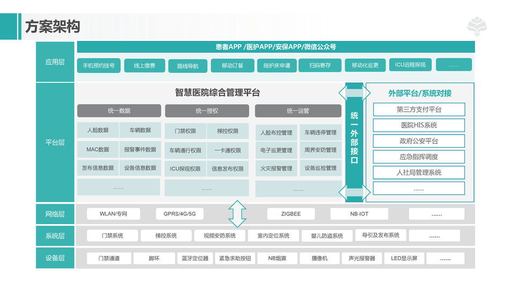The width and height of the screenshot is (510, 287).
Task: Click the 应急指挥调度 entry
Action: [419, 157]
